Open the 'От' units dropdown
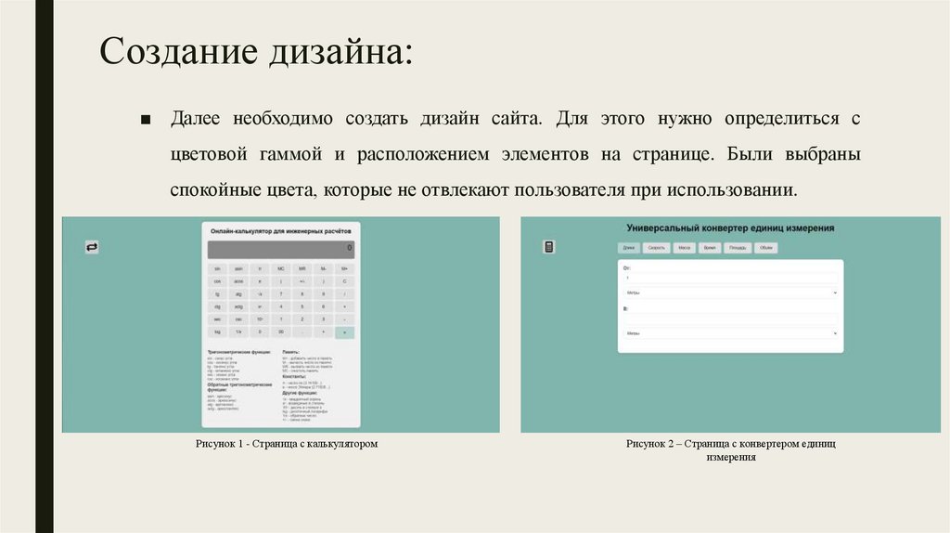950x533 pixels. tap(731, 292)
